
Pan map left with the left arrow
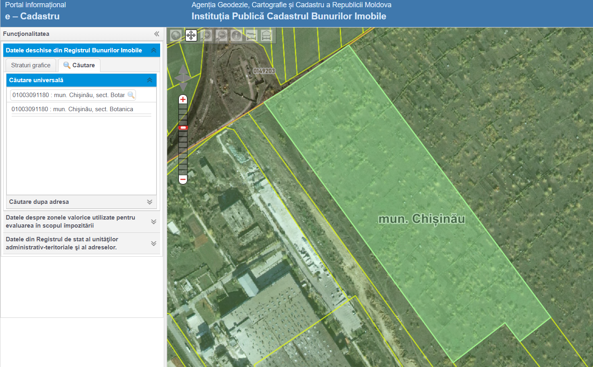(178, 78)
